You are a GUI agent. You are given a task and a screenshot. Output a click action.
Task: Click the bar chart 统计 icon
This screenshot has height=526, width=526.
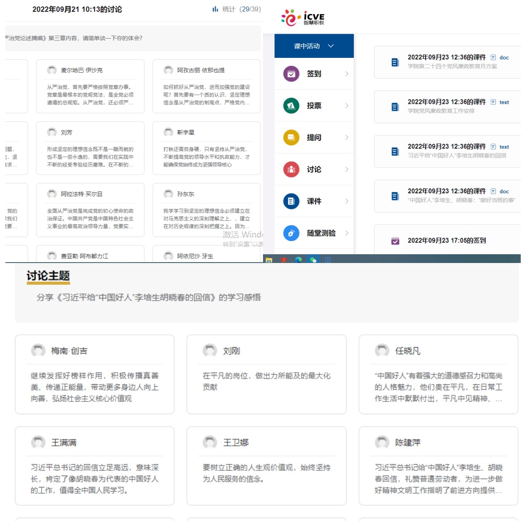click(215, 9)
